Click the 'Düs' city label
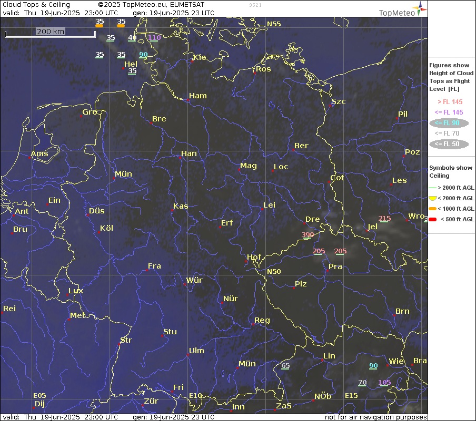The height and width of the screenshot is (421, 476). [x=96, y=211]
